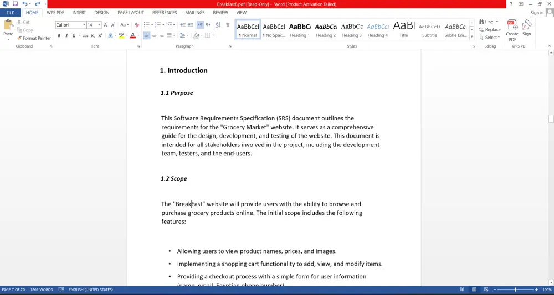Switch to the INSERT tab
The image size is (554, 295).
(79, 13)
